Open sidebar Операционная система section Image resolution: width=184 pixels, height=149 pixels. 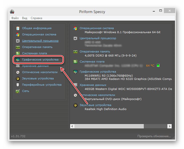[x=39, y=34]
